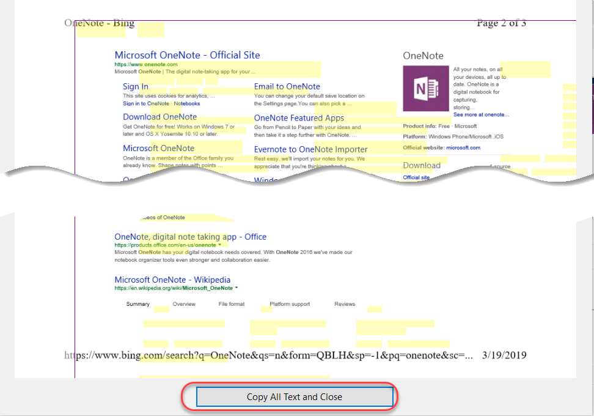Open OneNote Featured Apps
594x416 pixels.
click(299, 117)
